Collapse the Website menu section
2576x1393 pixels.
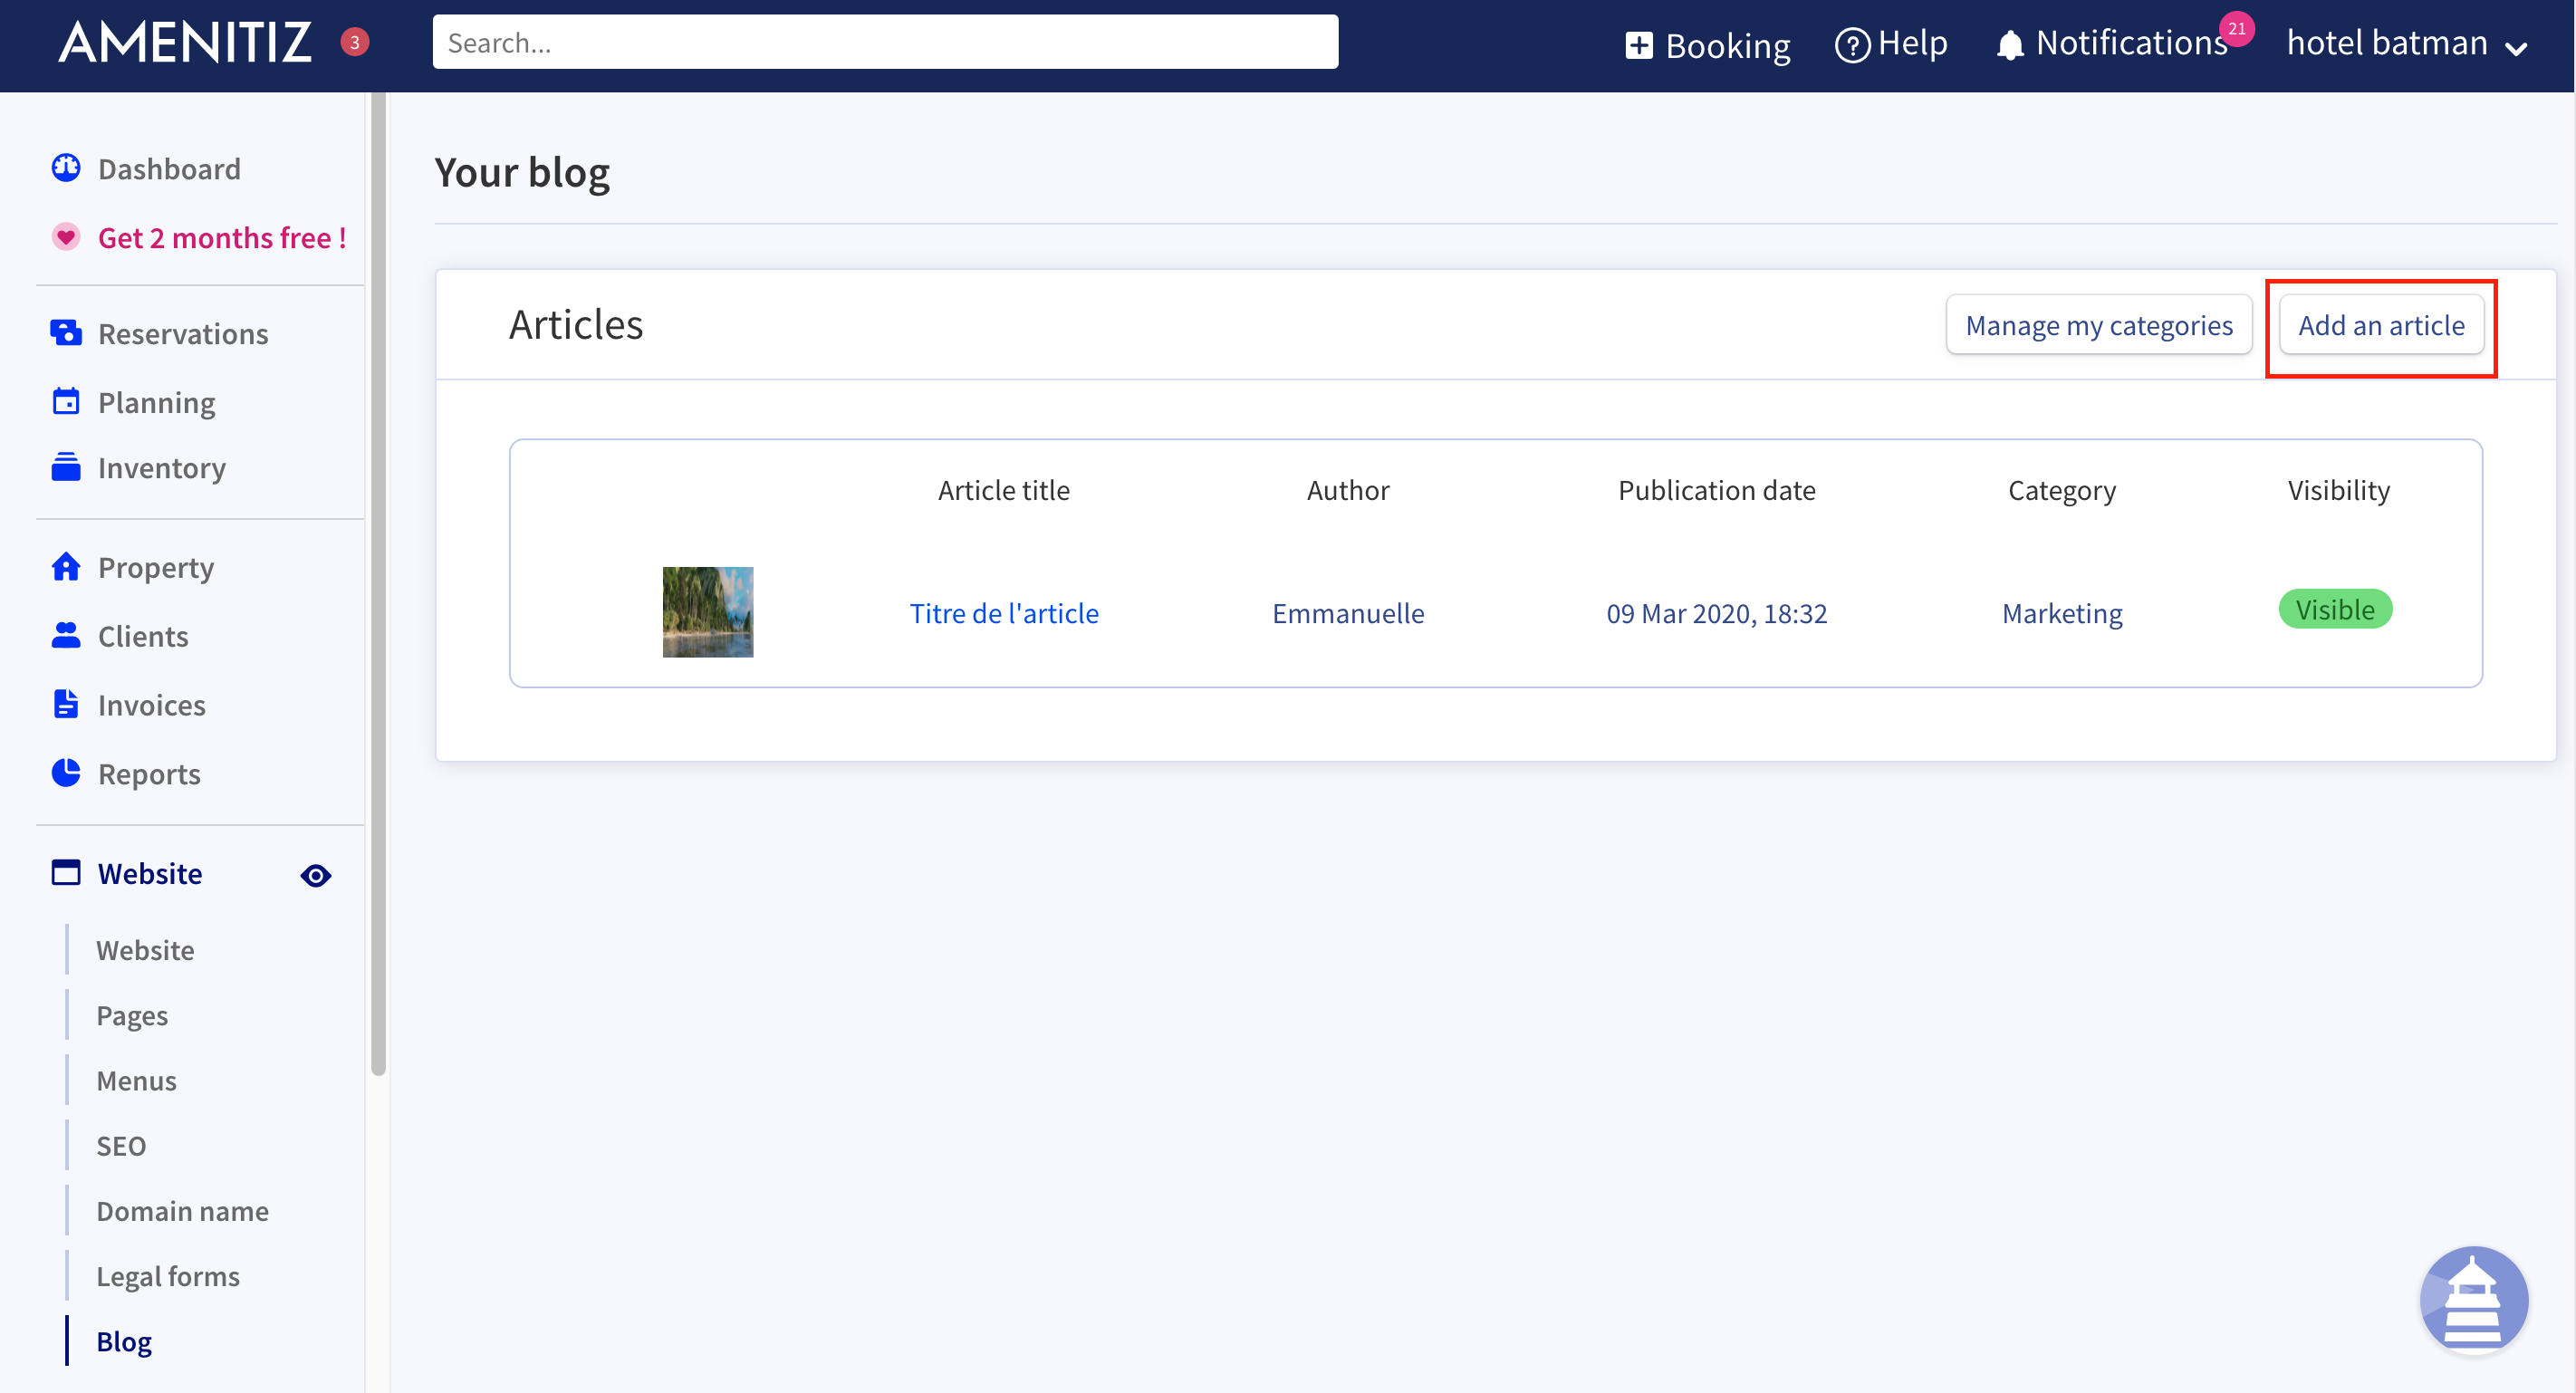(150, 873)
